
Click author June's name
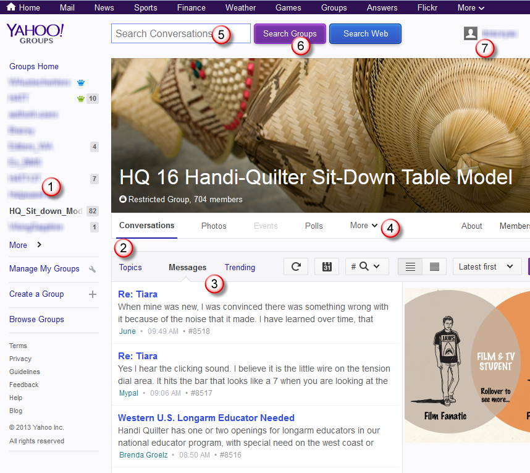click(127, 331)
